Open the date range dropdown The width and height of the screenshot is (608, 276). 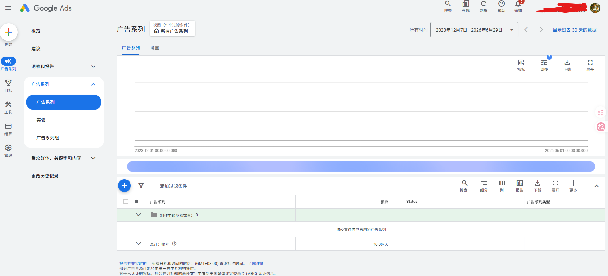(474, 30)
